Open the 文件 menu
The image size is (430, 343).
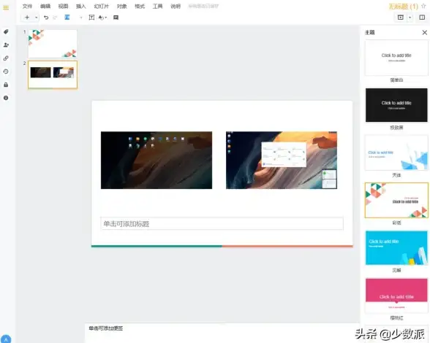(x=27, y=7)
